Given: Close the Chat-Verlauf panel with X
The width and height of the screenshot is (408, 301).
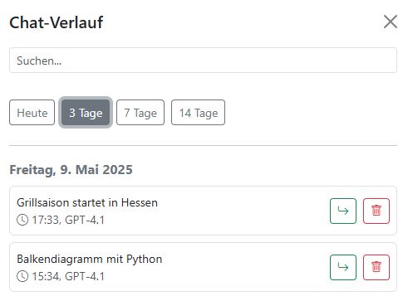Looking at the screenshot, I should tap(391, 22).
